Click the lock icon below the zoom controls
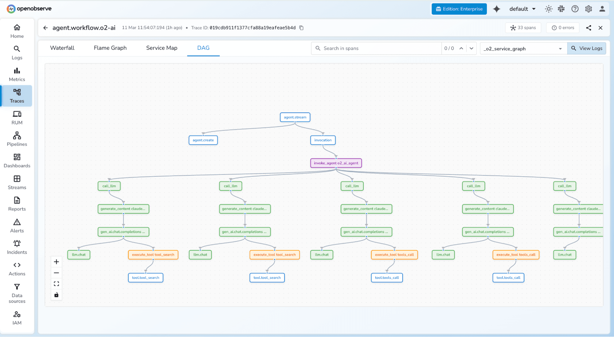 click(56, 295)
